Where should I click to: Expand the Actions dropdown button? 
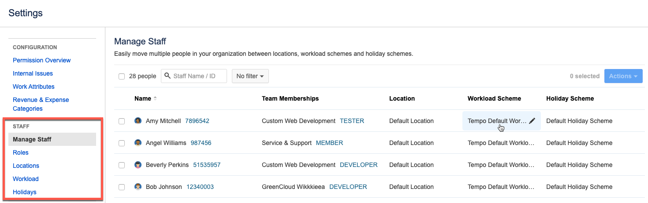click(623, 76)
